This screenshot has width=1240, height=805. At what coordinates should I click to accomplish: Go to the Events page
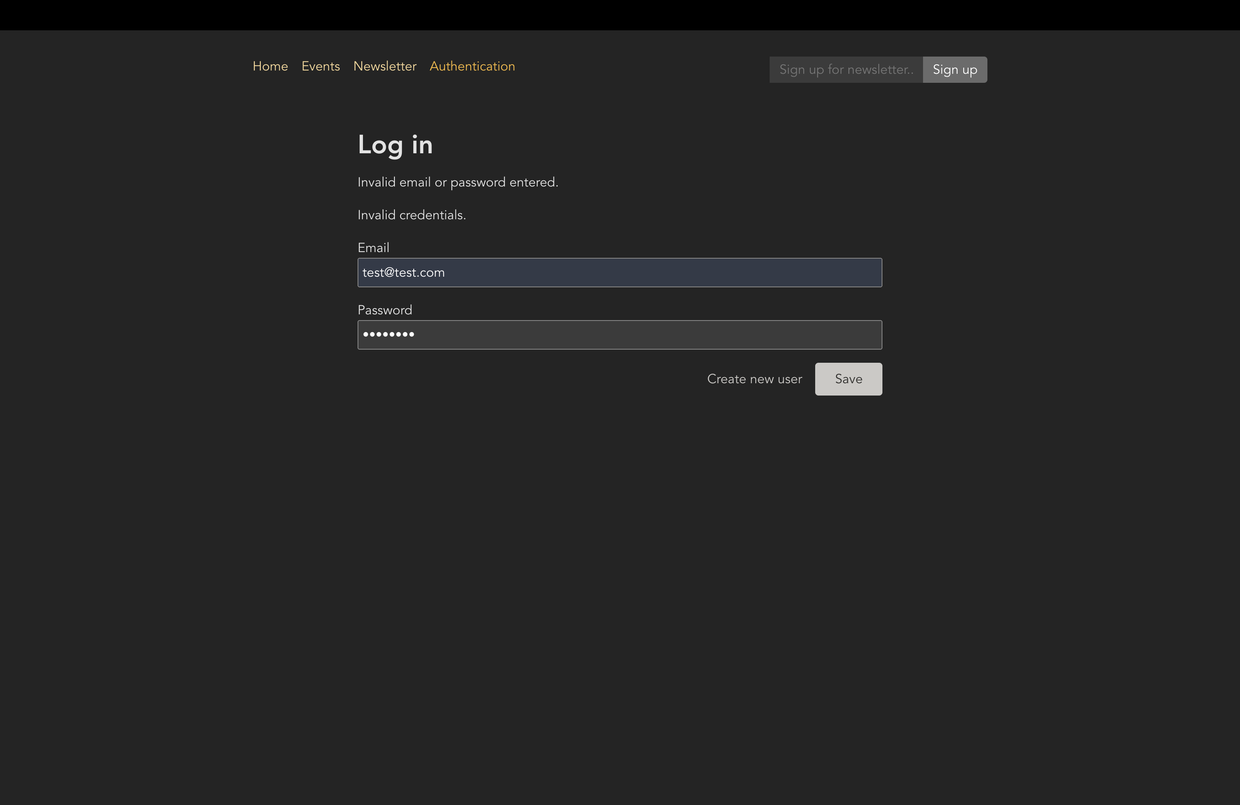(x=320, y=67)
